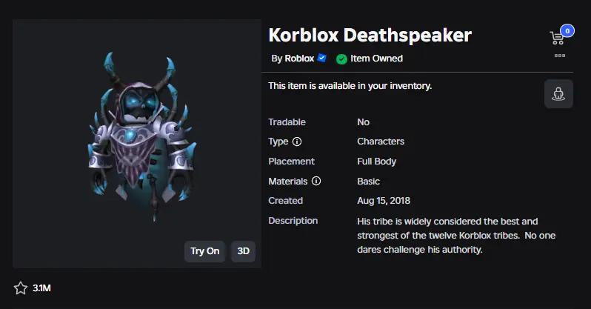Image resolution: width=591 pixels, height=309 pixels.
Task: Open the three-dot more options menu
Action: point(560,55)
